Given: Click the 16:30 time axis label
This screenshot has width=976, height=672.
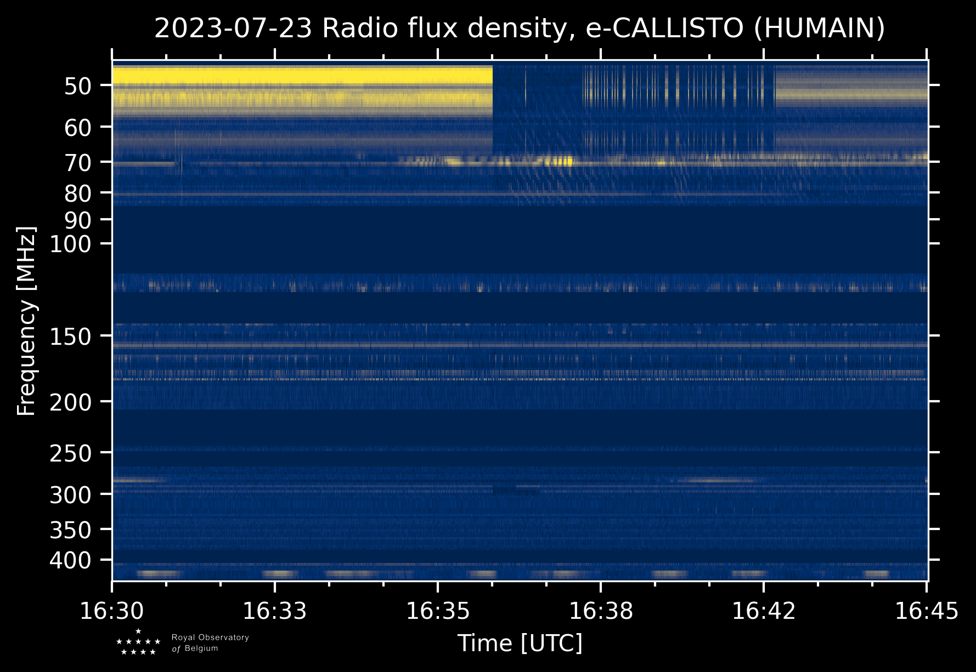Looking at the screenshot, I should (112, 611).
